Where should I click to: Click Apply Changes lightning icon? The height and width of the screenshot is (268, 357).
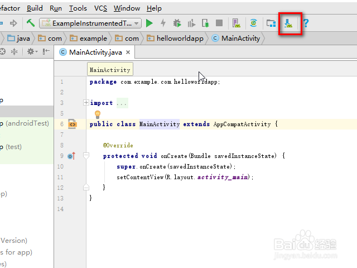(x=163, y=23)
